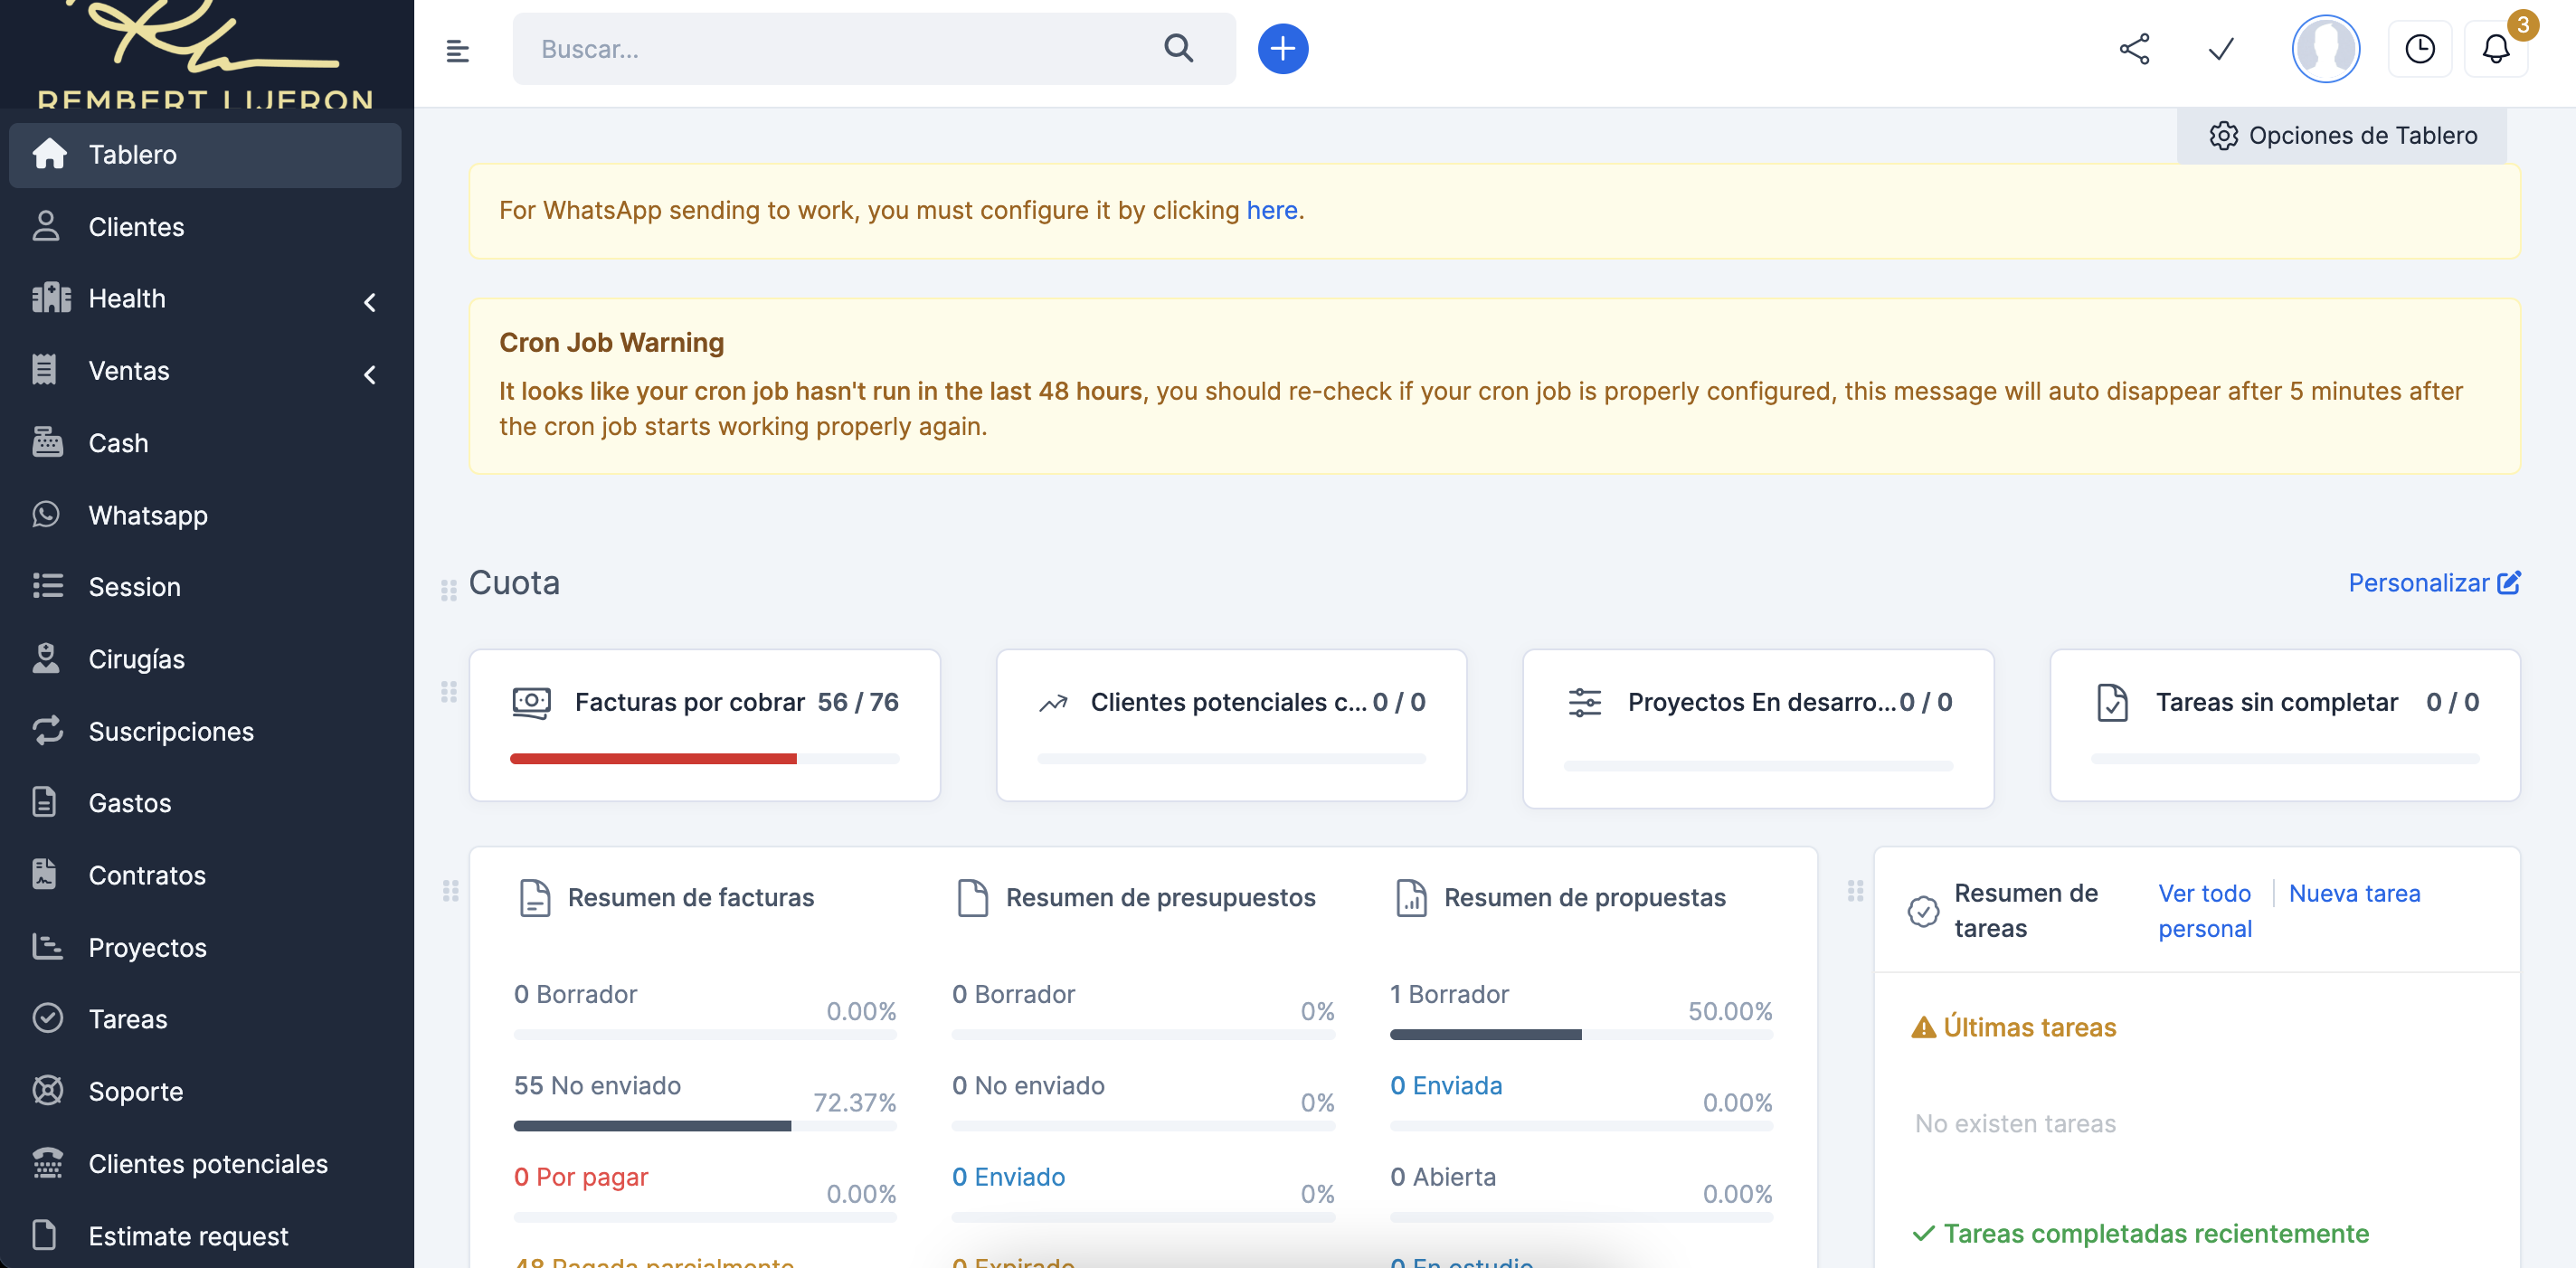
Task: Click the Facturas por cobrar money icon
Action: point(531,702)
